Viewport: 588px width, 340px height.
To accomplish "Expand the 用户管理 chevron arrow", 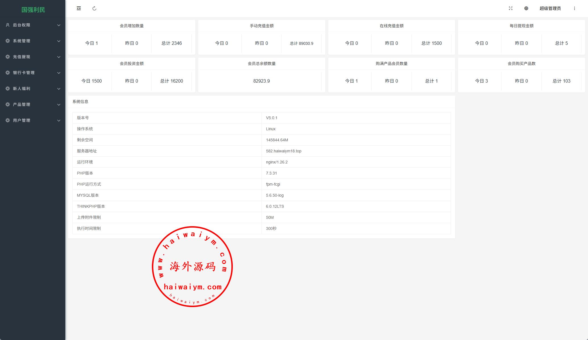I will point(59,121).
